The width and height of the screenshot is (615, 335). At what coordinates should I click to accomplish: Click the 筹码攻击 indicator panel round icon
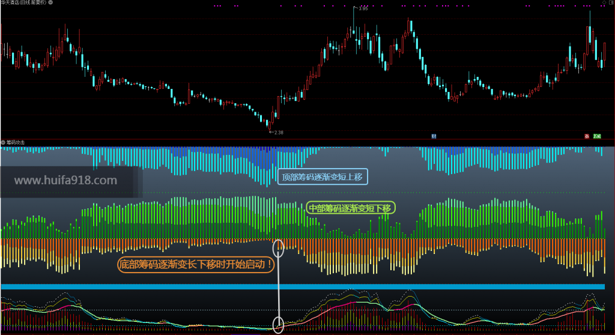coord(3,142)
